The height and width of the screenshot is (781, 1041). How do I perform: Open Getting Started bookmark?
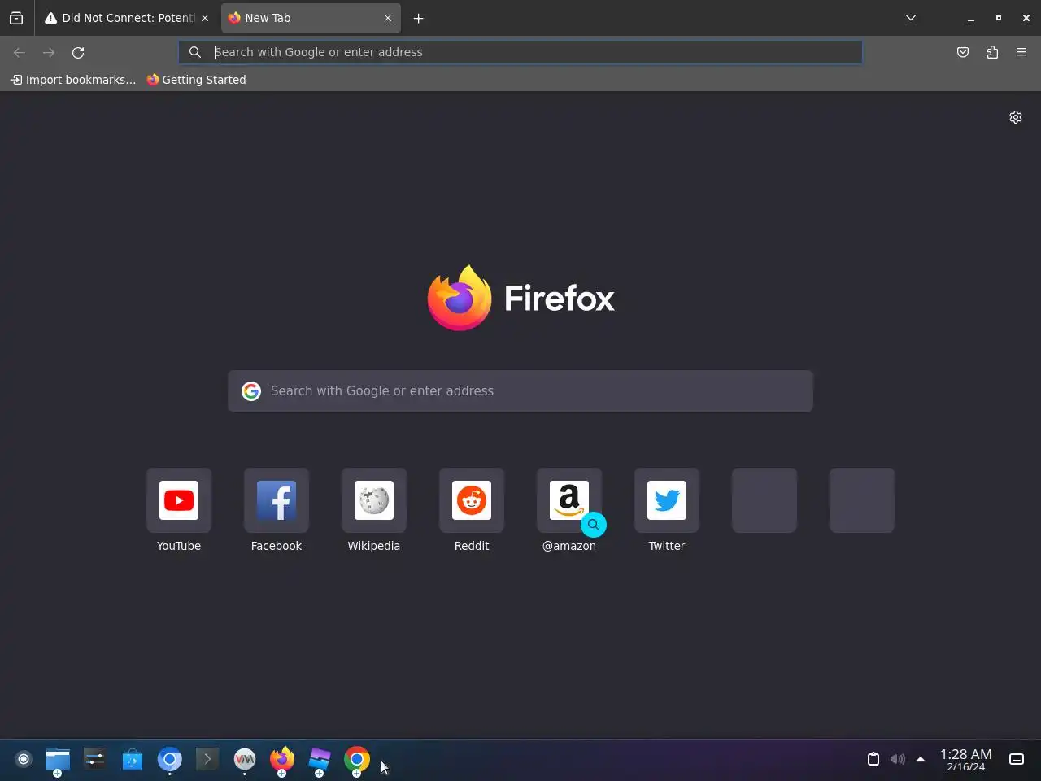196,80
